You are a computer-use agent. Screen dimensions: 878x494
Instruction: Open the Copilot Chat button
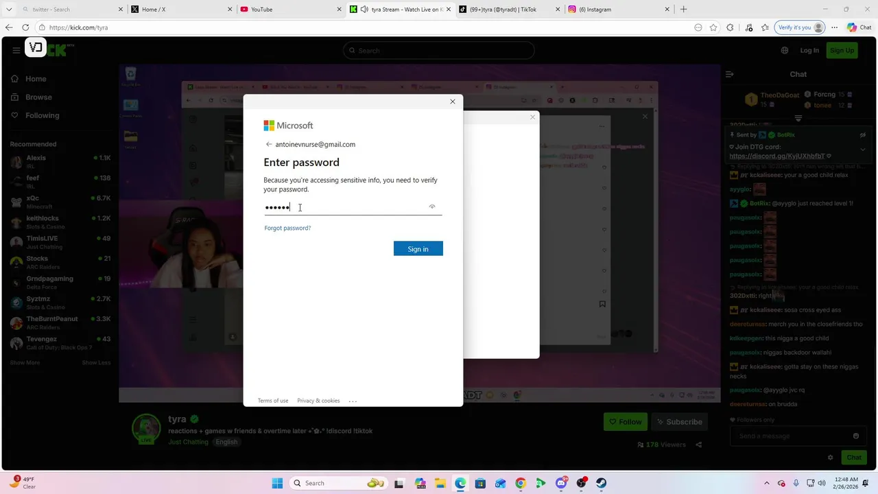point(861,27)
